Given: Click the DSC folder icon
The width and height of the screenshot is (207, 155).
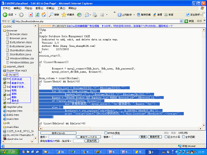Looking at the screenshot, I should click(x=5, y=26).
